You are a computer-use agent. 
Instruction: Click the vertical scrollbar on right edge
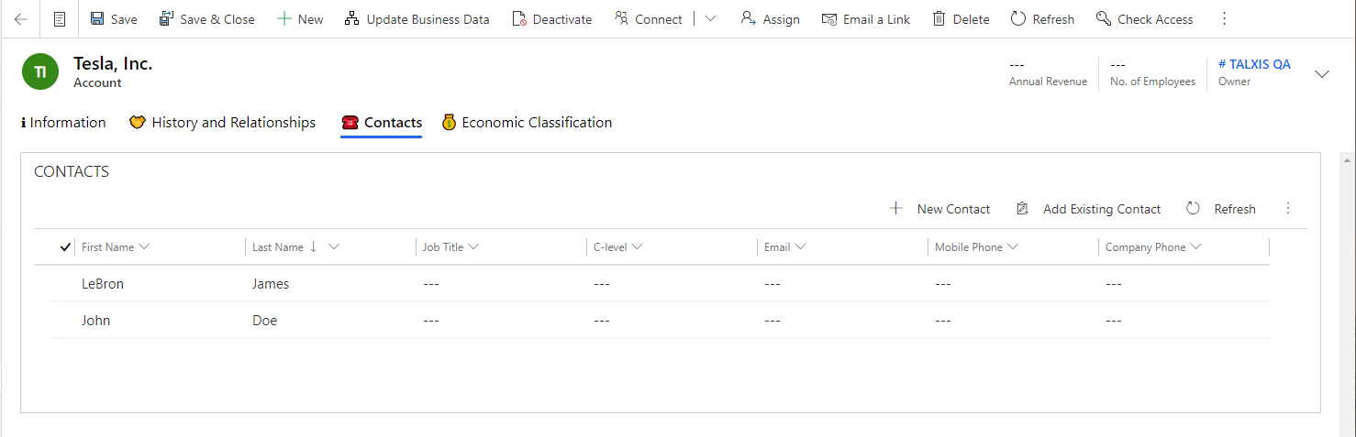click(x=1348, y=293)
